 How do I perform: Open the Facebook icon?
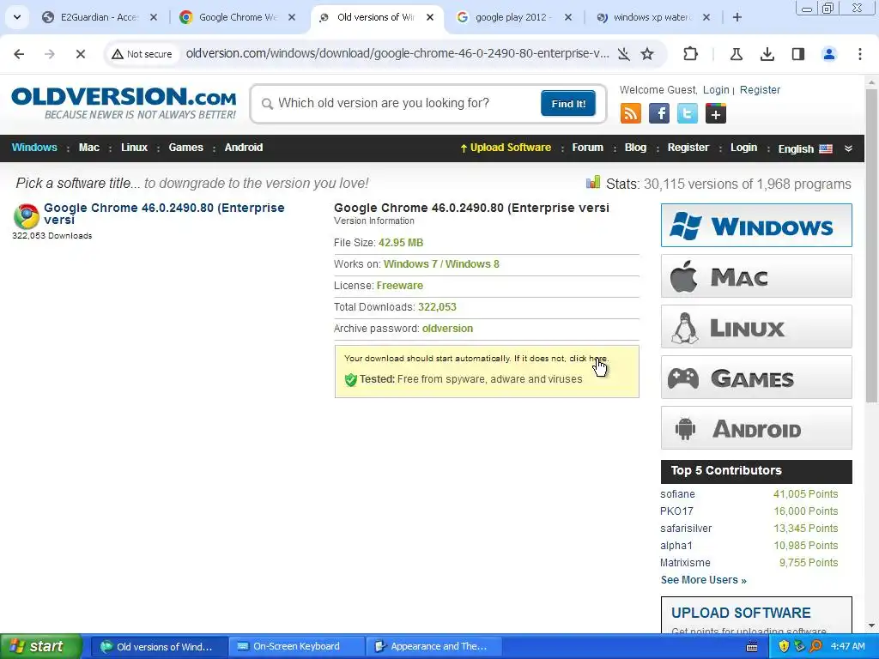pos(658,114)
